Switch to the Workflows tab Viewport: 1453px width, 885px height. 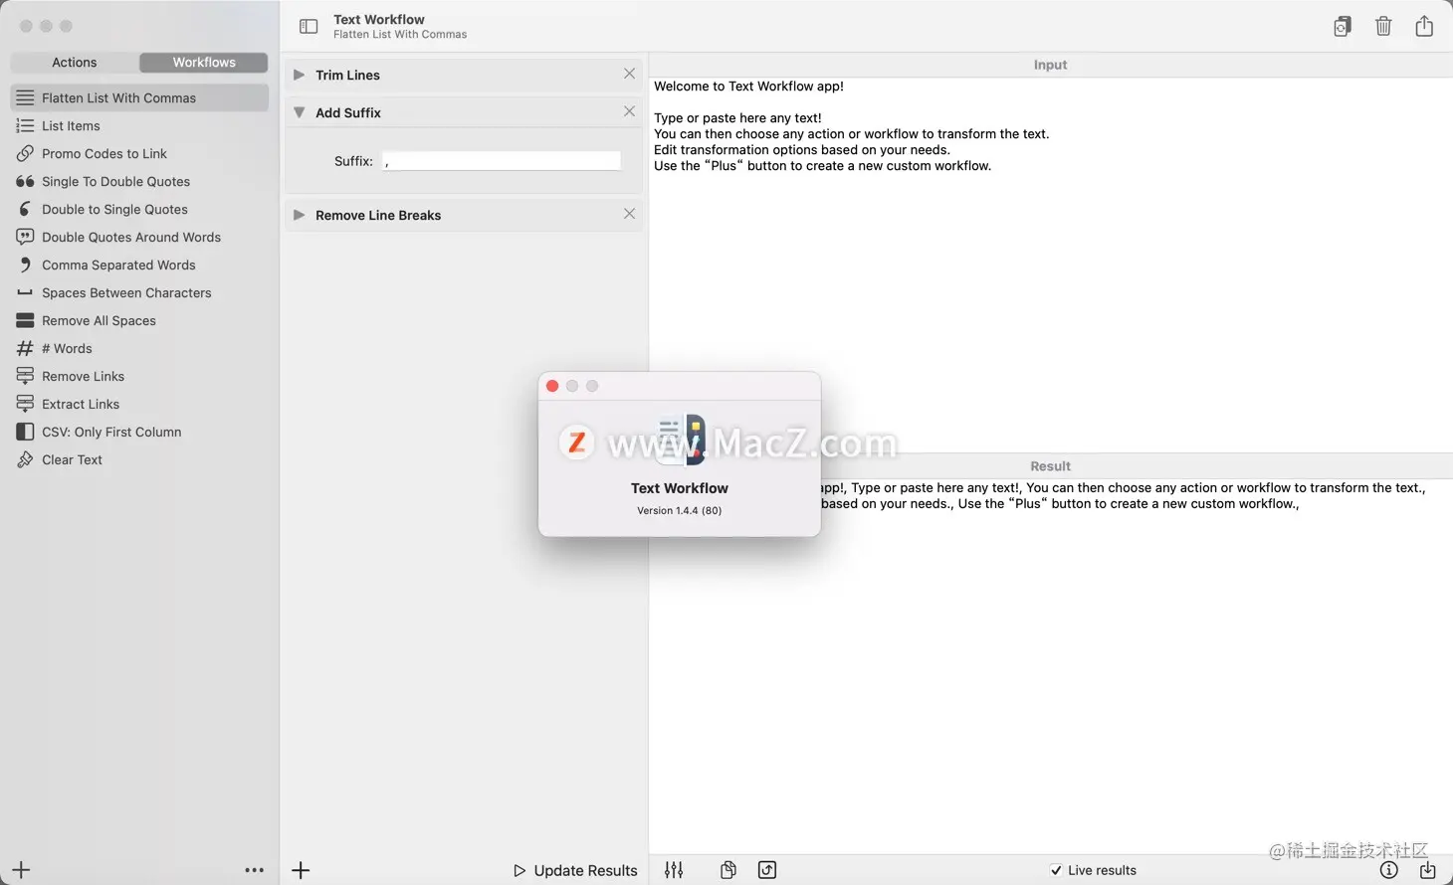pos(204,63)
